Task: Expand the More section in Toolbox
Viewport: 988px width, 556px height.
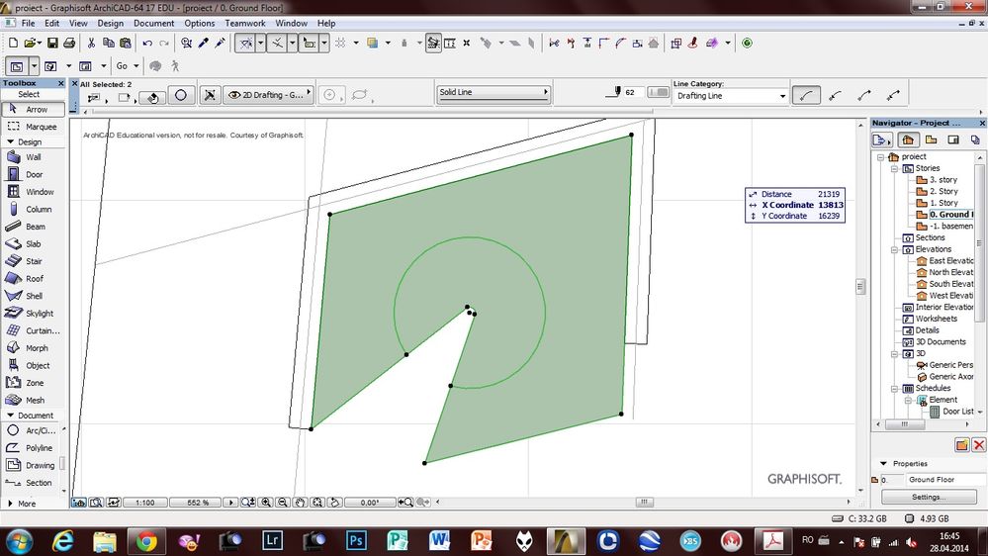Action: pos(26,504)
